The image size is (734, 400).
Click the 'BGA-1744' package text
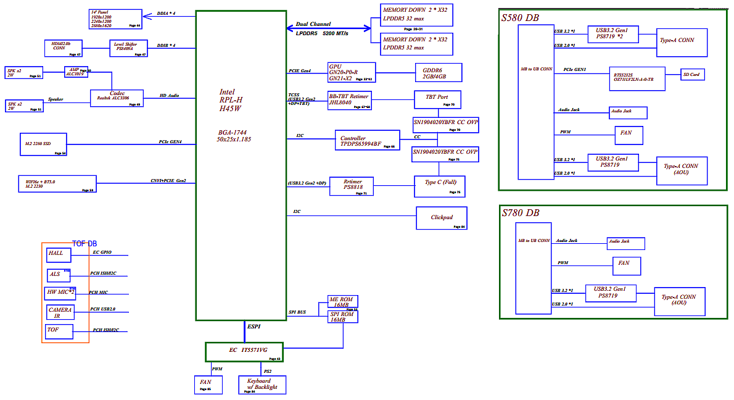click(x=232, y=133)
